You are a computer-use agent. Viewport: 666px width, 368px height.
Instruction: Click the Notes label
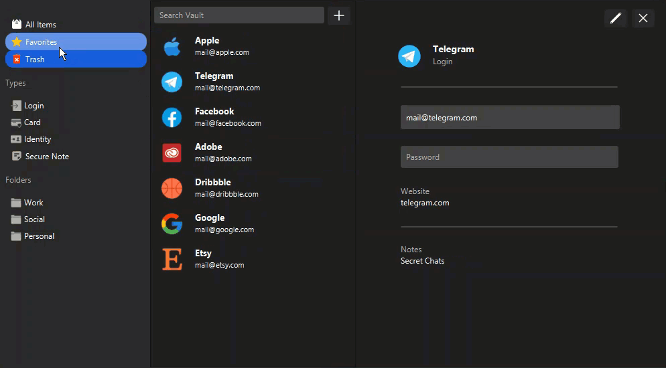[x=411, y=250]
